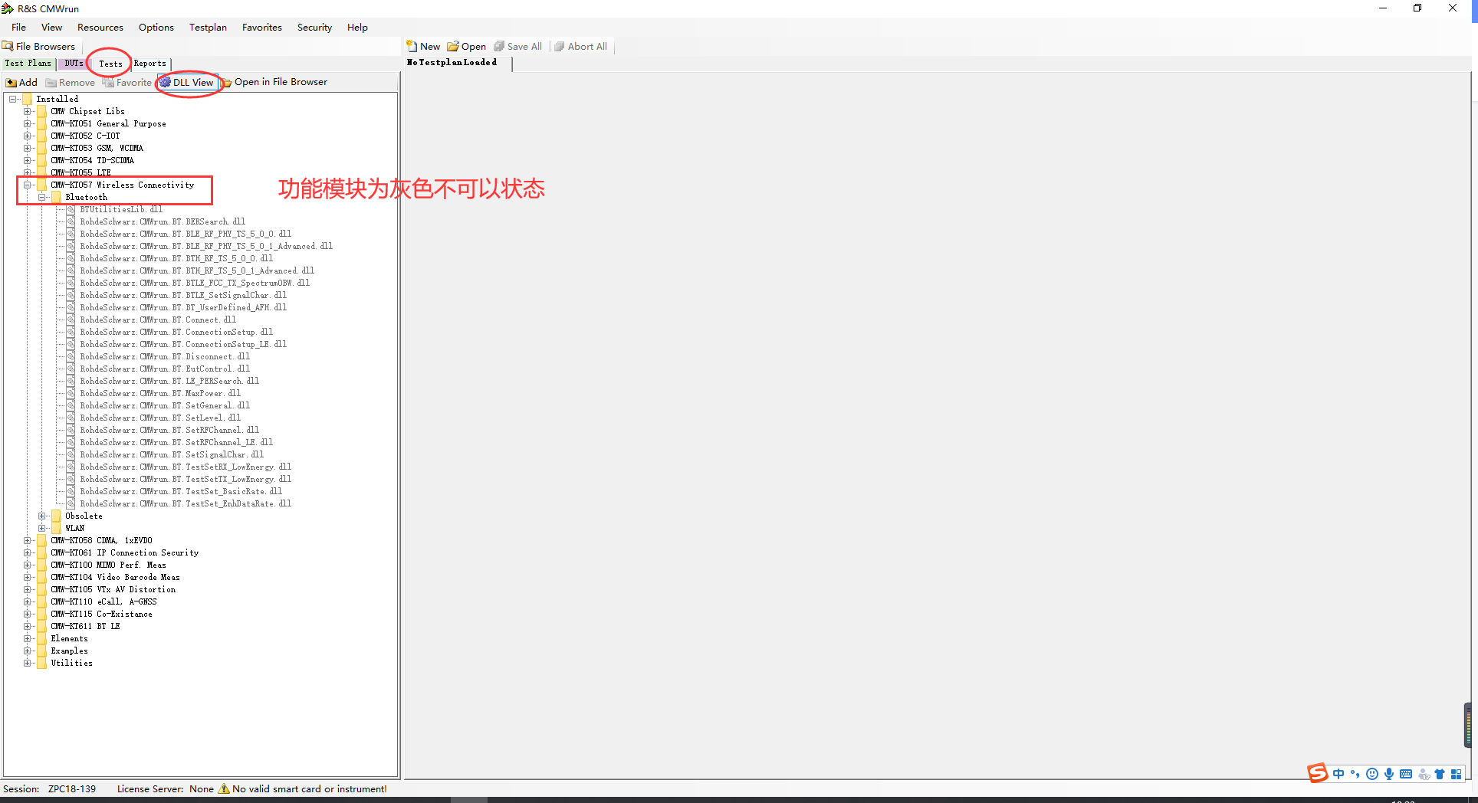
Task: Click the warning icon in status bar
Action: (224, 788)
